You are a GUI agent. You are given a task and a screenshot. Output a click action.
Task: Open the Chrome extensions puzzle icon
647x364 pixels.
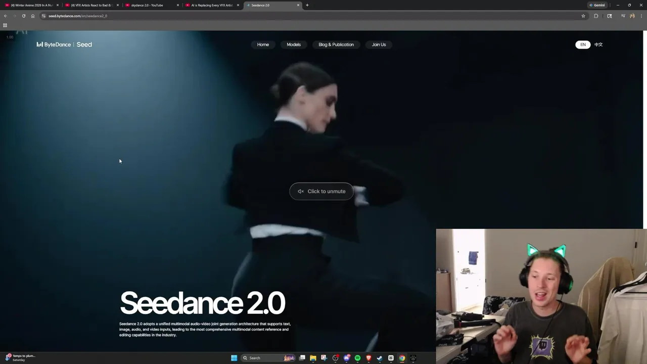(x=596, y=16)
